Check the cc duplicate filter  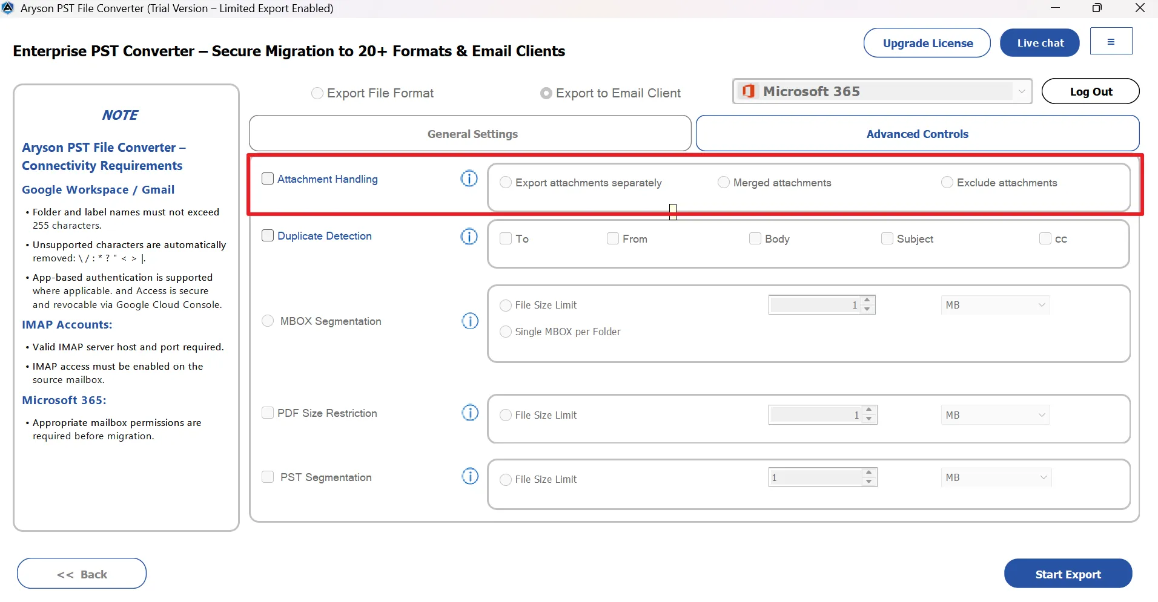coord(1045,238)
